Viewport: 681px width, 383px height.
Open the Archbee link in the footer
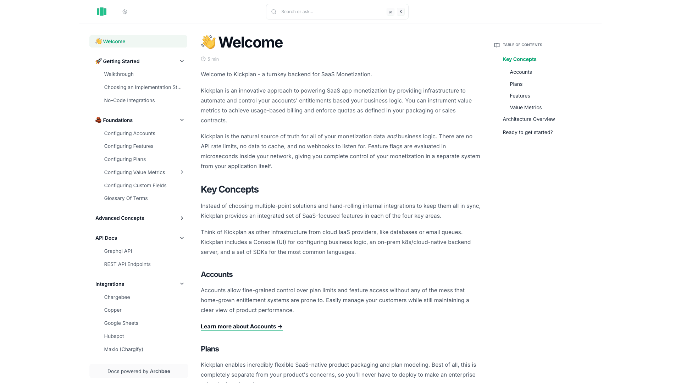160,371
